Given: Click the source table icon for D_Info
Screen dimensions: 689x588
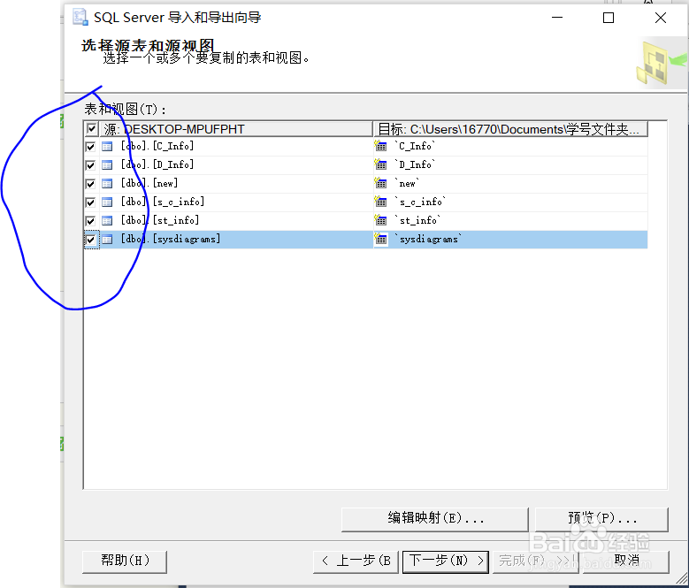Looking at the screenshot, I should tap(107, 165).
